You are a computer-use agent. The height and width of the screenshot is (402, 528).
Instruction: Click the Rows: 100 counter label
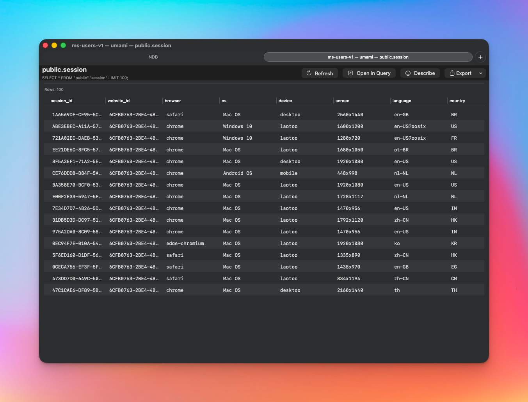click(x=54, y=89)
